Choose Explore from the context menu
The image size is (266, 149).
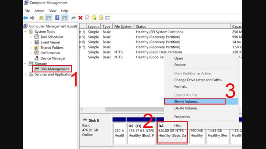180,65
